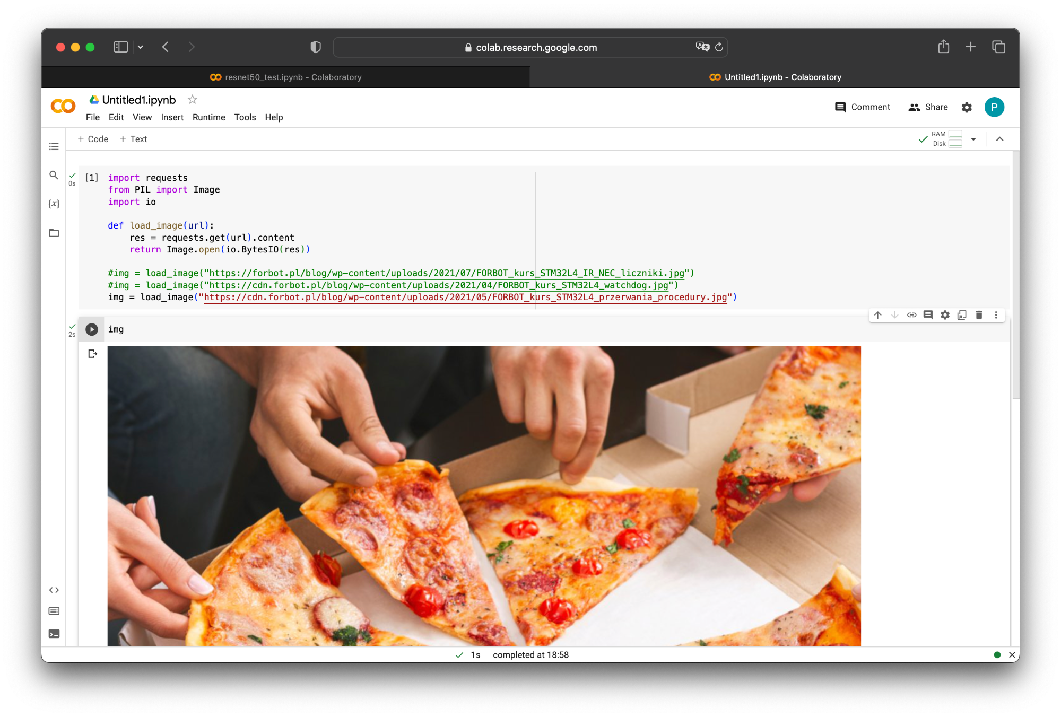Click the colab.research.google.com address bar
Screen dimensions: 1061x717
pyautogui.click(x=530, y=47)
